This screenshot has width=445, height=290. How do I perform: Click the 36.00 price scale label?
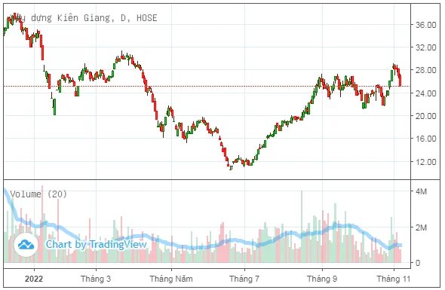point(425,25)
